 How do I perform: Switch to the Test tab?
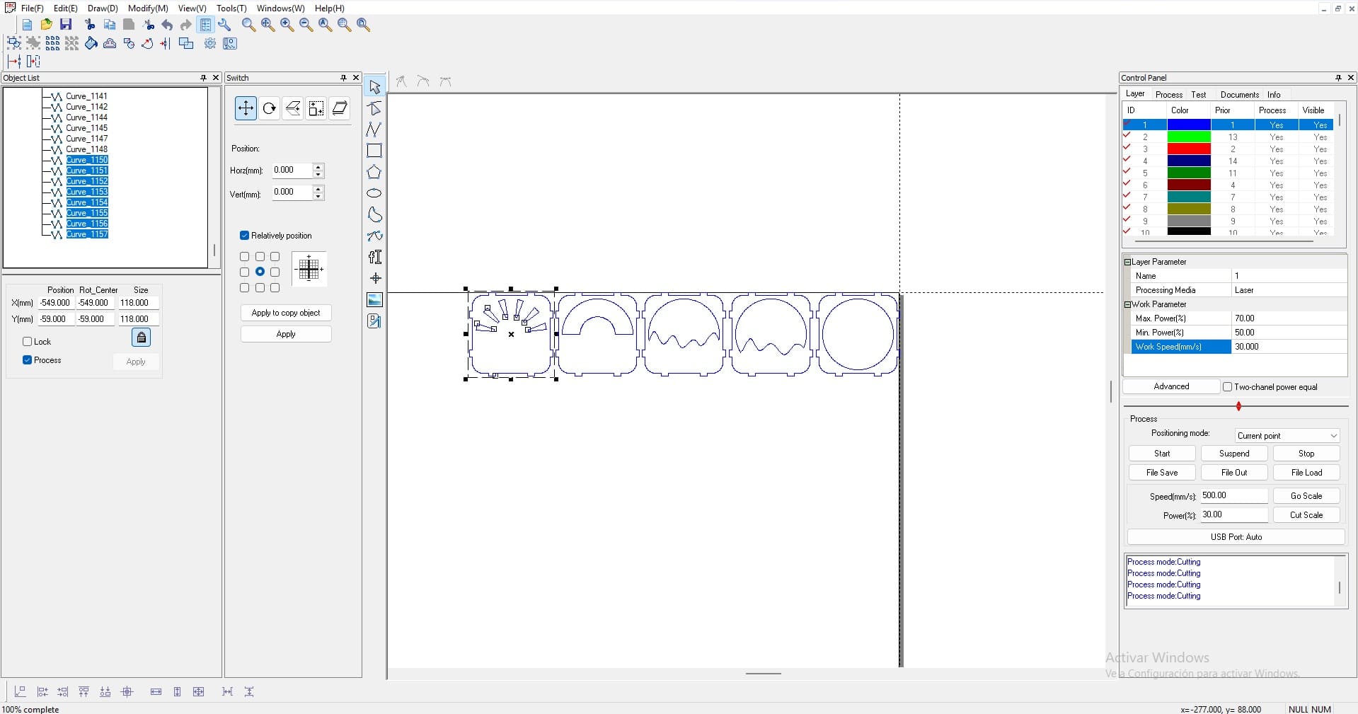pos(1198,94)
